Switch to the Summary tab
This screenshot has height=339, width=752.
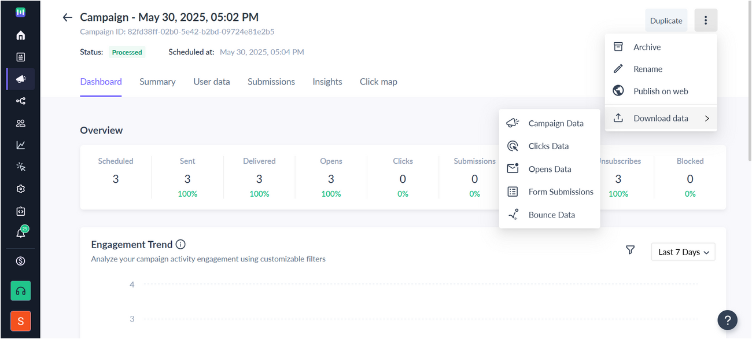pyautogui.click(x=157, y=82)
